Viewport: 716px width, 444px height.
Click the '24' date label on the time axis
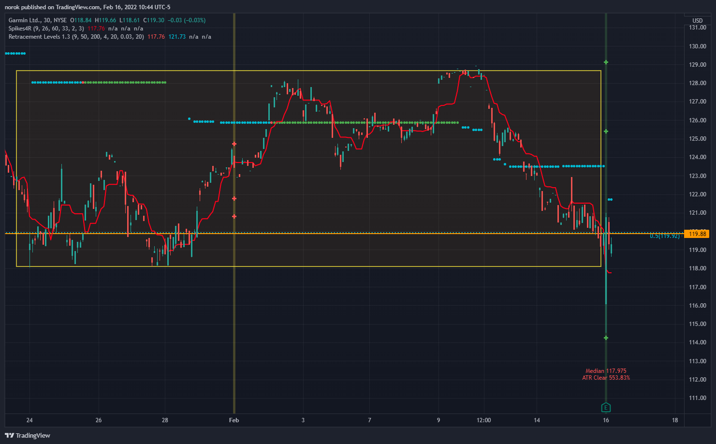(29, 420)
